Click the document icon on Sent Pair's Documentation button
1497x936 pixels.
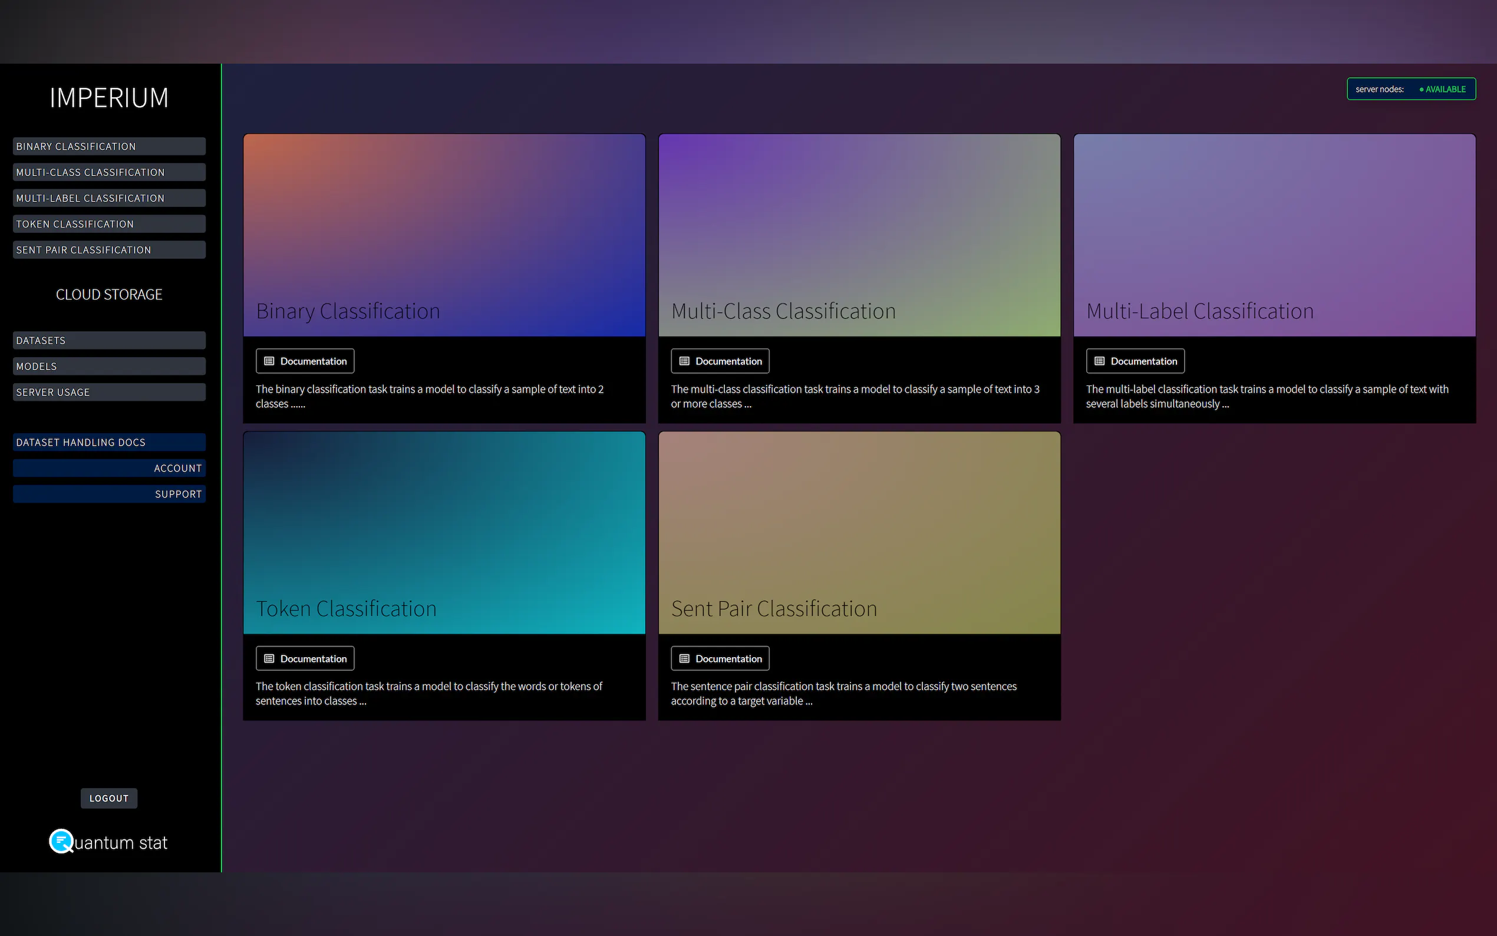point(684,658)
